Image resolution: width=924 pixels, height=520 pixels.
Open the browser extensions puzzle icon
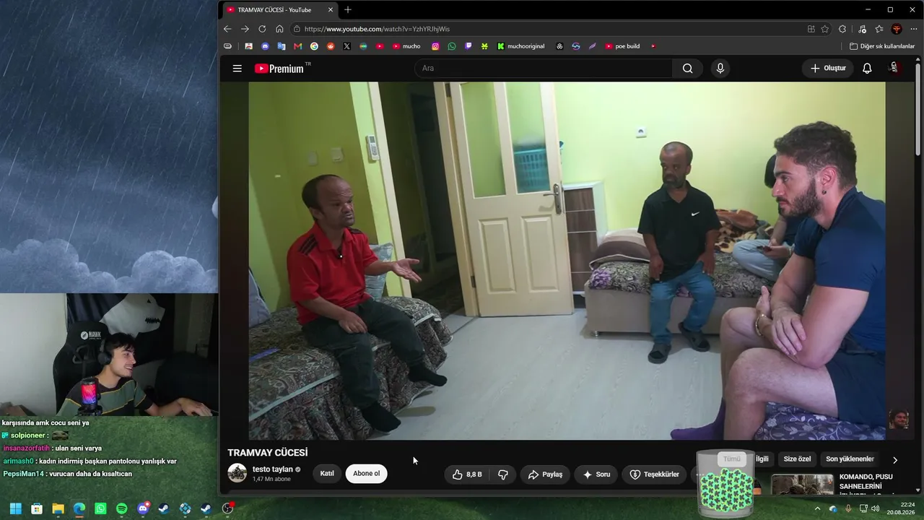(x=842, y=29)
